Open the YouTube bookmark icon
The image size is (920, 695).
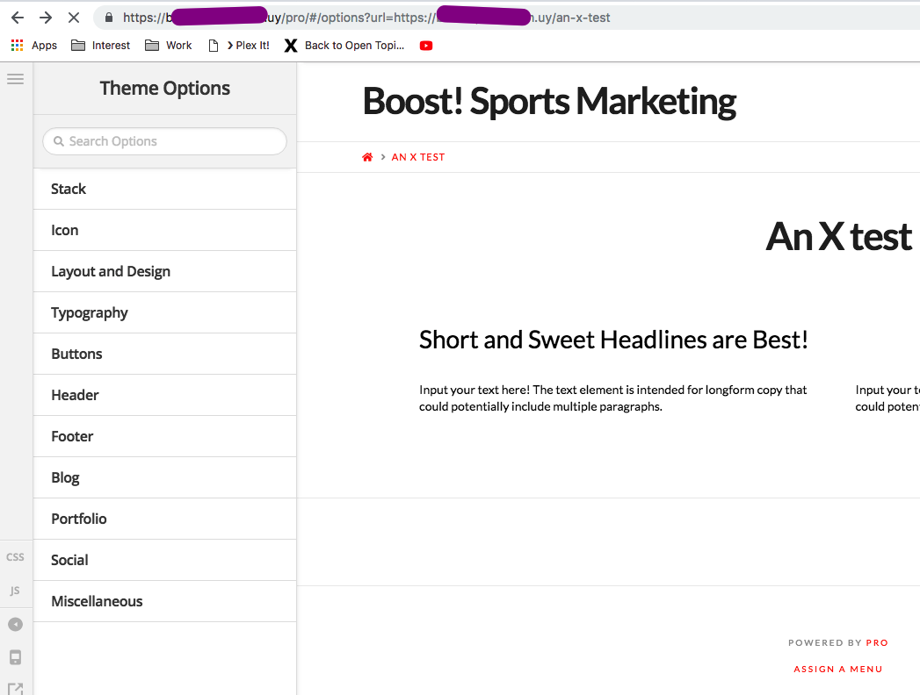pos(426,46)
